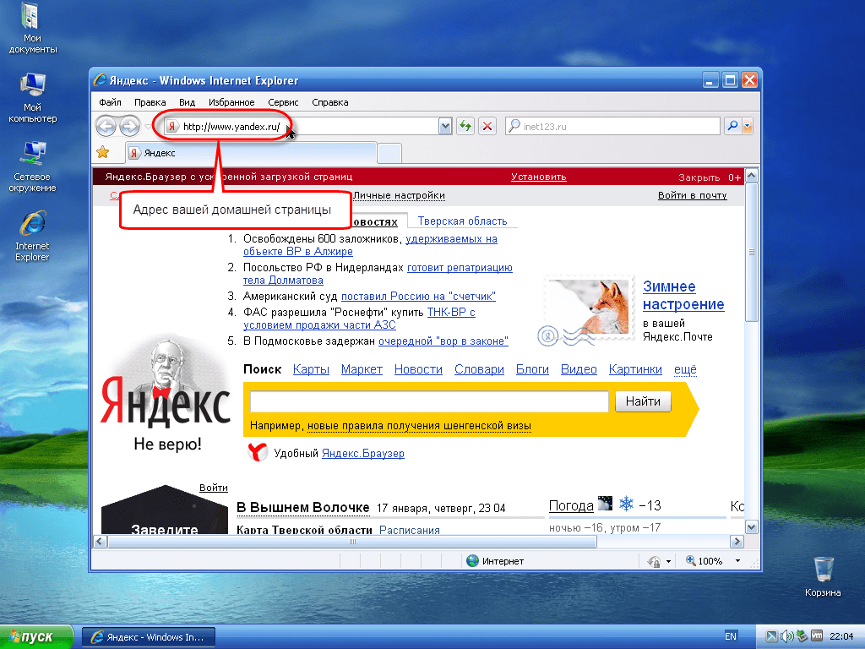The height and width of the screenshot is (649, 865).
Task: Open Зимнее настроение promo link
Action: [683, 295]
